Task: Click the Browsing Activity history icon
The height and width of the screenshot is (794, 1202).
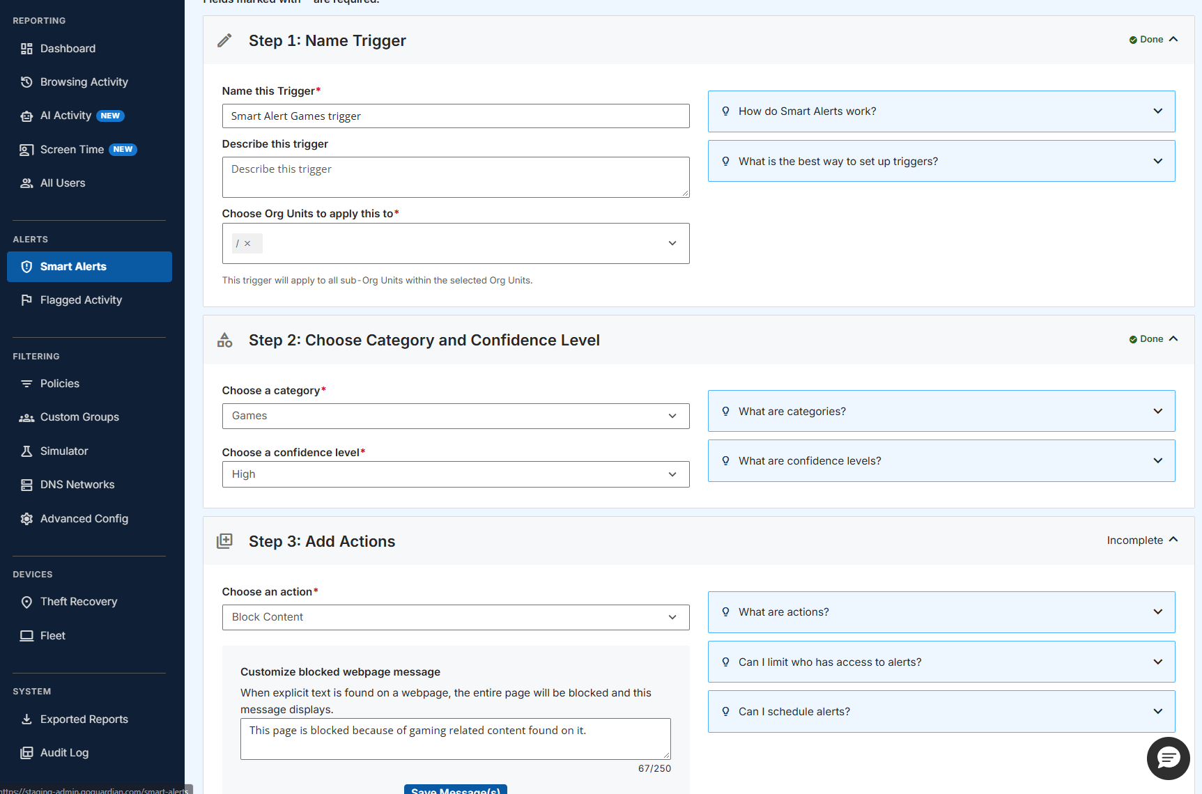Action: [26, 82]
